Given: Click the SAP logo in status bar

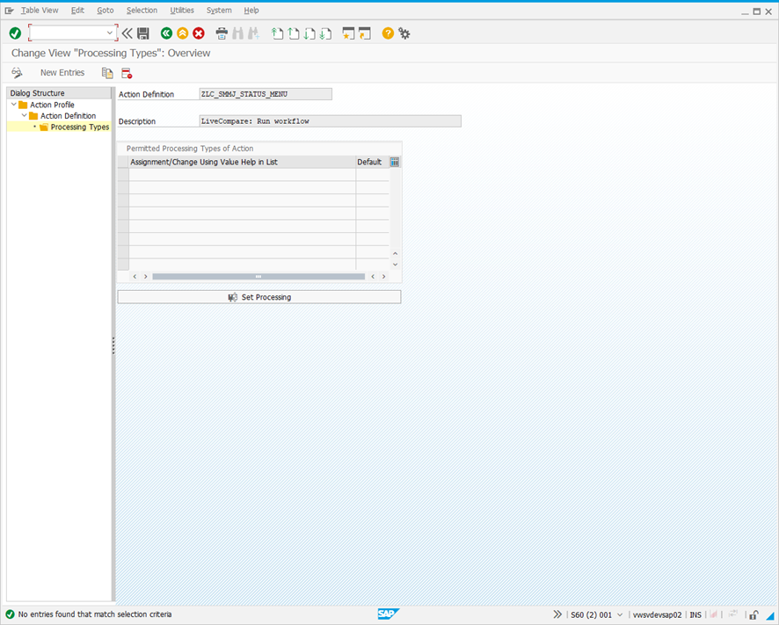Looking at the screenshot, I should (x=388, y=614).
